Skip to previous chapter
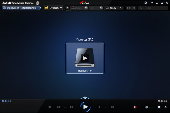 tap(99, 107)
